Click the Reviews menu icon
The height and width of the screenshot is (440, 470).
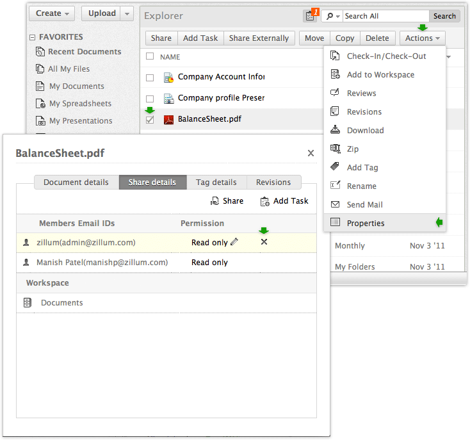coord(335,93)
